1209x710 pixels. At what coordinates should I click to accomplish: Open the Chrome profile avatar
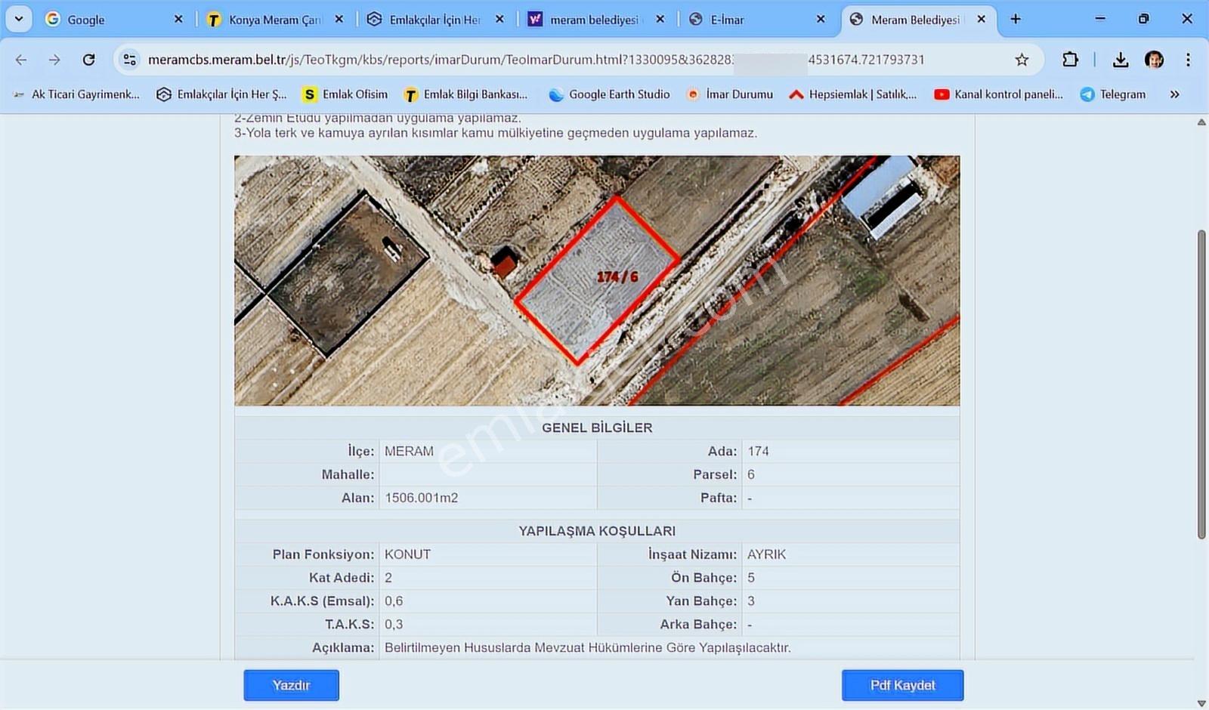(x=1154, y=60)
